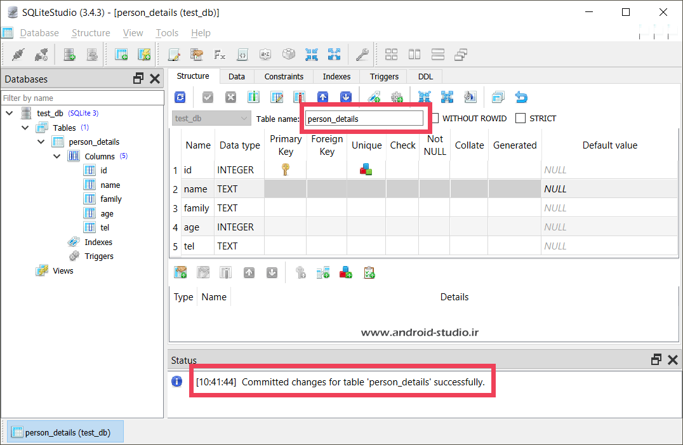Screen dimensions: 683x445
Task: Toggle the STRICT checkbox
Action: coord(520,119)
